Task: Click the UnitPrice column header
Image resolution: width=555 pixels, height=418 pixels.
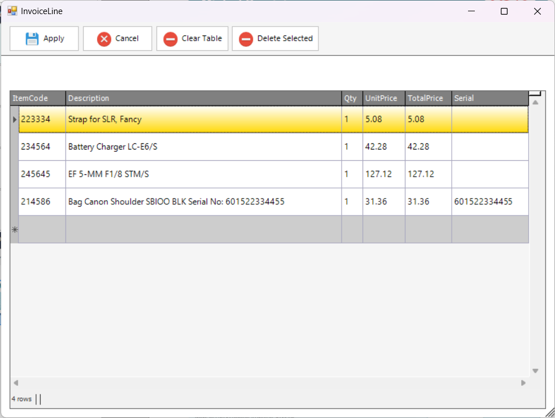Action: click(383, 98)
